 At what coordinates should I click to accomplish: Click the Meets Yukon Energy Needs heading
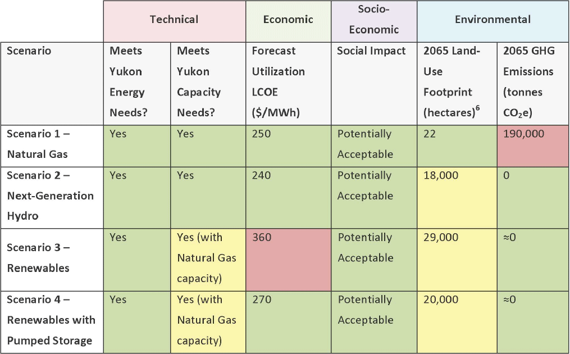pos(128,81)
